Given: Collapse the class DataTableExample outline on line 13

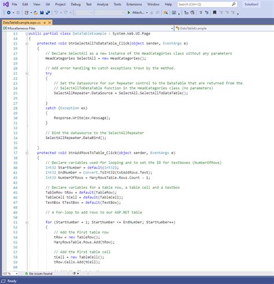Looking at the screenshot, I should (x=27, y=34).
